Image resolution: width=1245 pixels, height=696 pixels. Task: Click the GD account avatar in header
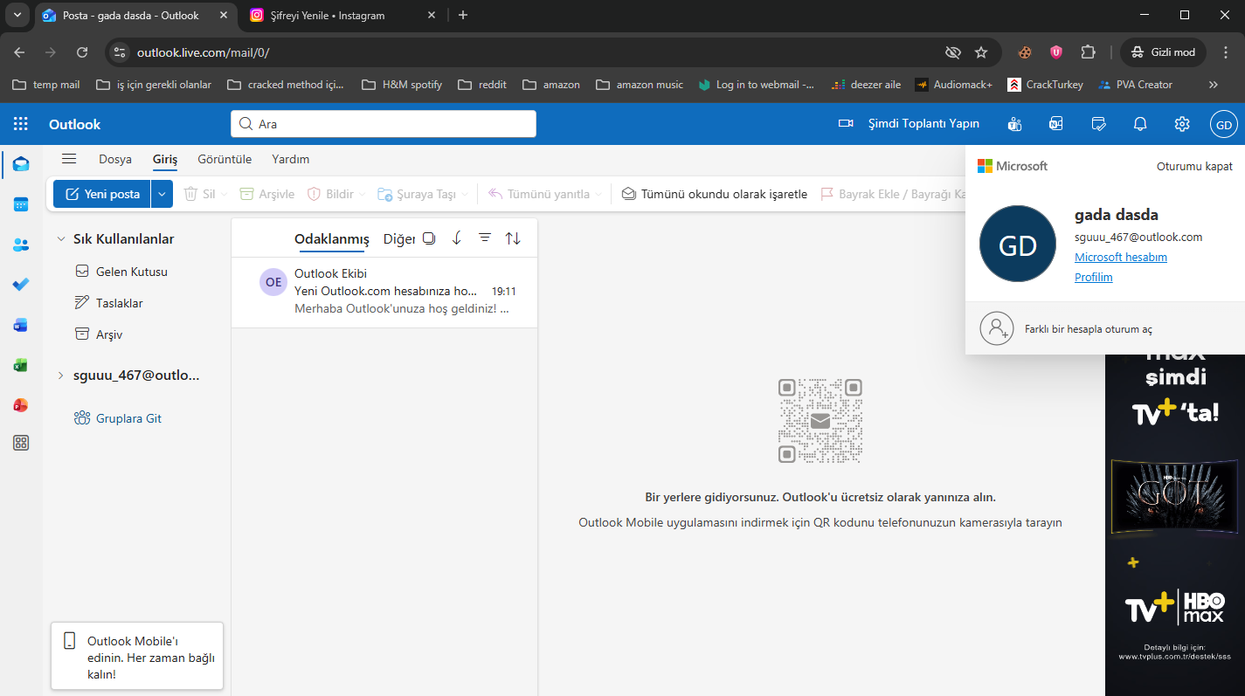[x=1224, y=124]
